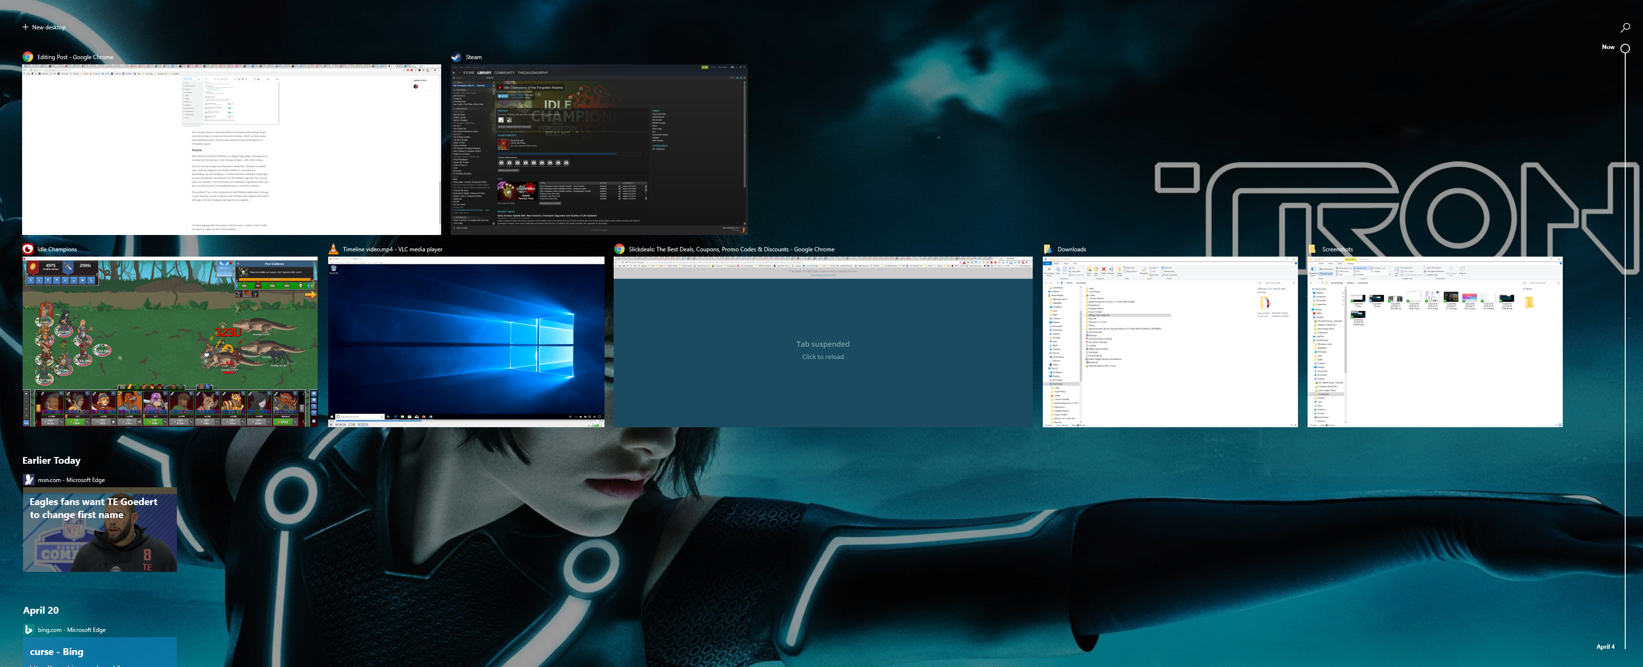Click 'April 20' section heading
Image resolution: width=1643 pixels, height=667 pixels.
(41, 610)
